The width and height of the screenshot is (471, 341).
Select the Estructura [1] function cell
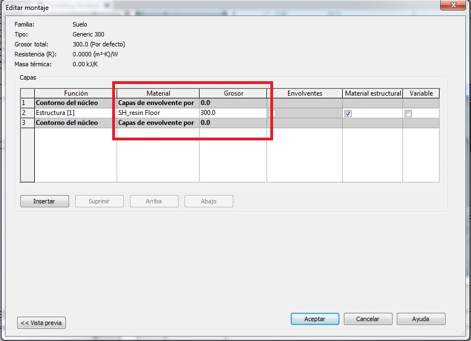(x=75, y=113)
